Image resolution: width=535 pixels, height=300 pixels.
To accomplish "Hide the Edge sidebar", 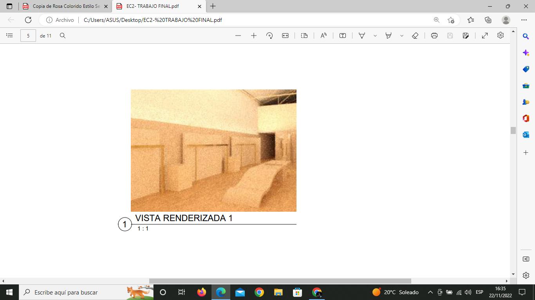I will [x=526, y=259].
